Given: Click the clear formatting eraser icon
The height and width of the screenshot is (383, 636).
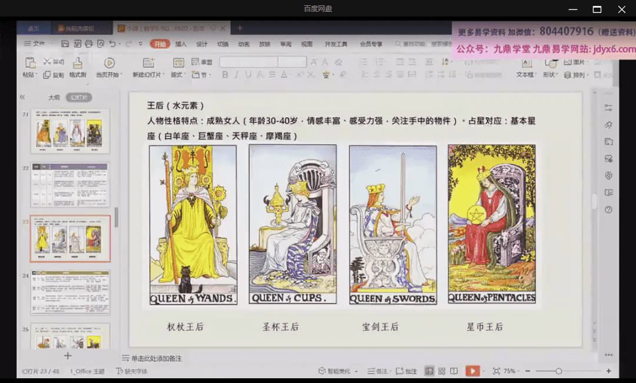Looking at the screenshot, I should [339, 62].
